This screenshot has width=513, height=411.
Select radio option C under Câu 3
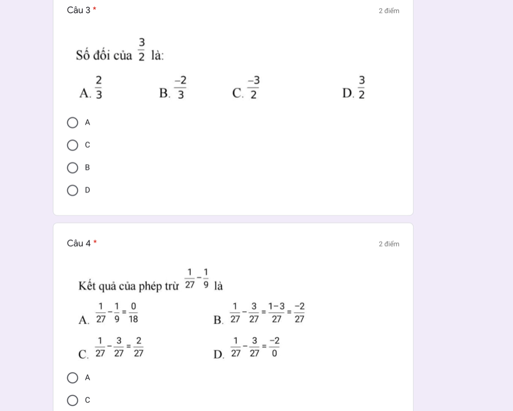[x=73, y=145]
